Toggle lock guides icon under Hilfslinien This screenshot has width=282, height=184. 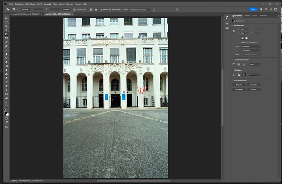click(x=239, y=75)
